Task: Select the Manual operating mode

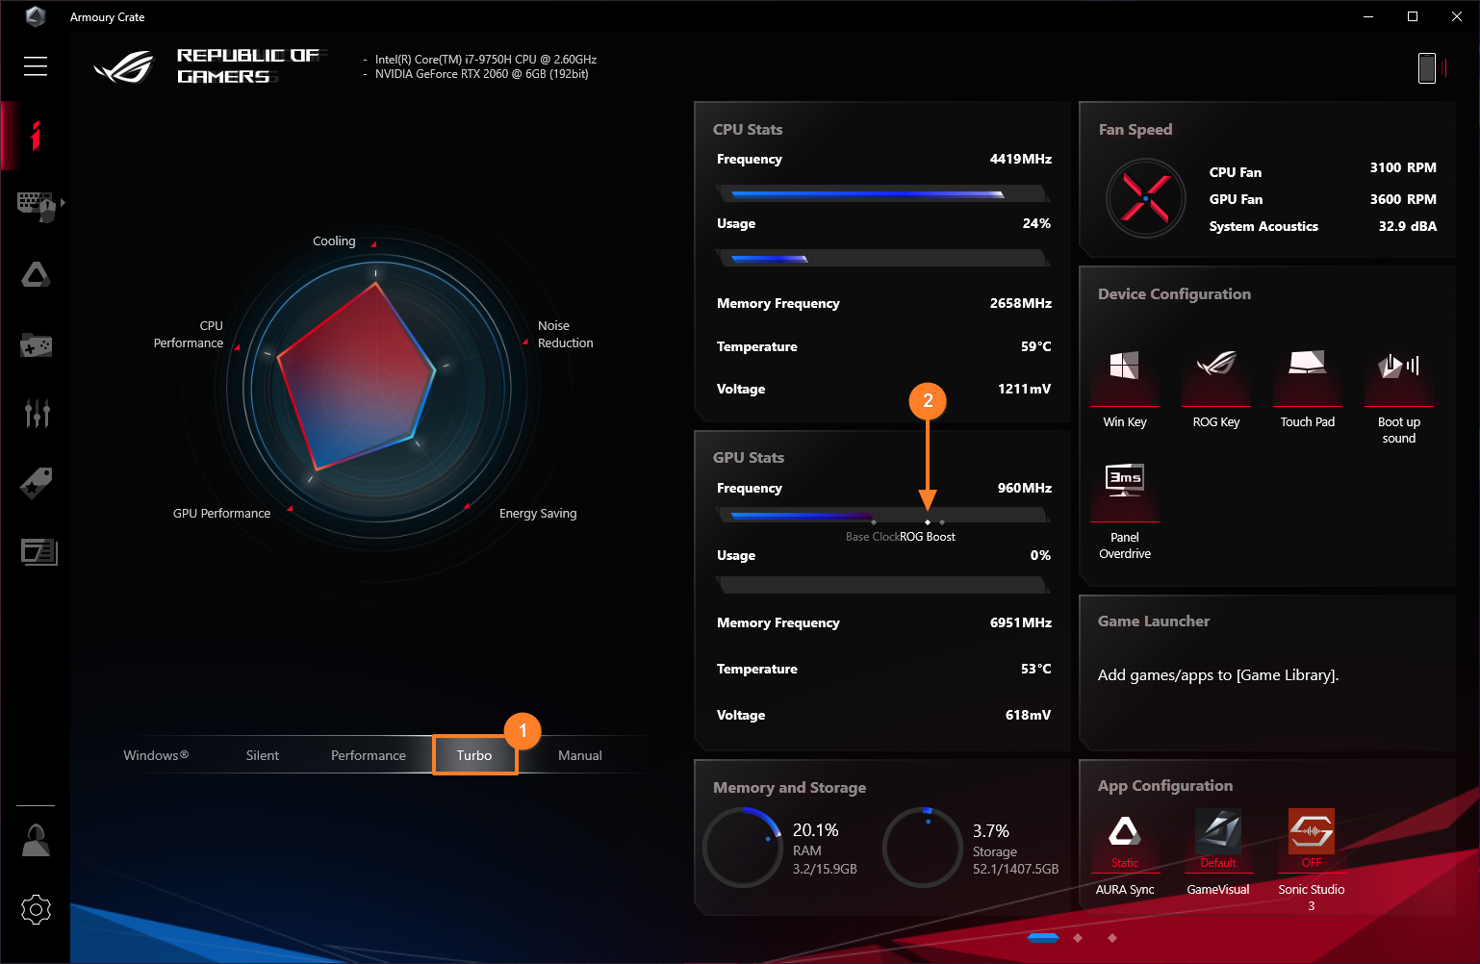Action: click(580, 755)
